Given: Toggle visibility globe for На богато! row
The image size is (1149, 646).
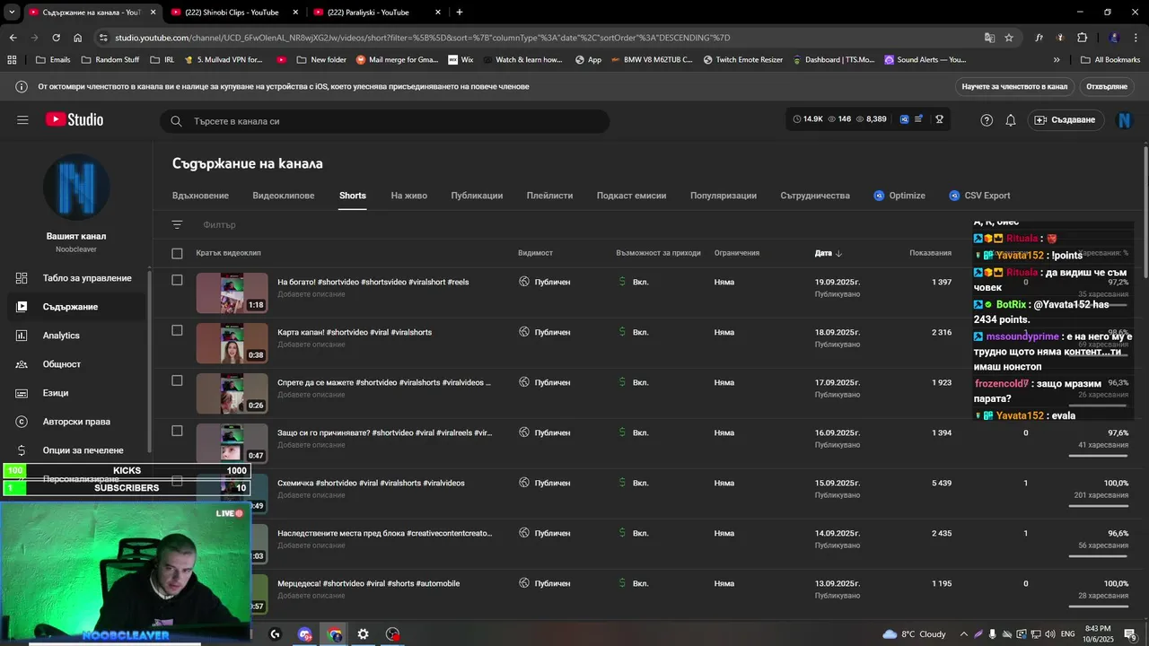Looking at the screenshot, I should coord(524,282).
